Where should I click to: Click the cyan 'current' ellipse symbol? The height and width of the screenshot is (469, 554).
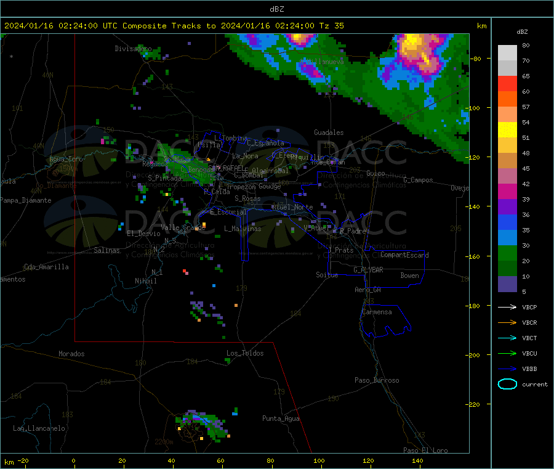(507, 384)
